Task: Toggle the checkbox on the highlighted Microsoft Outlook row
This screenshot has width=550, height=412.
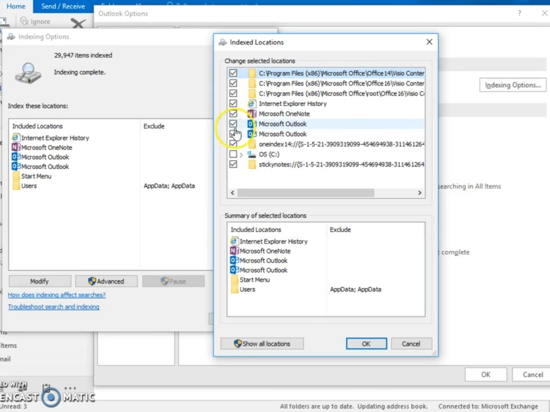Action: click(x=233, y=124)
